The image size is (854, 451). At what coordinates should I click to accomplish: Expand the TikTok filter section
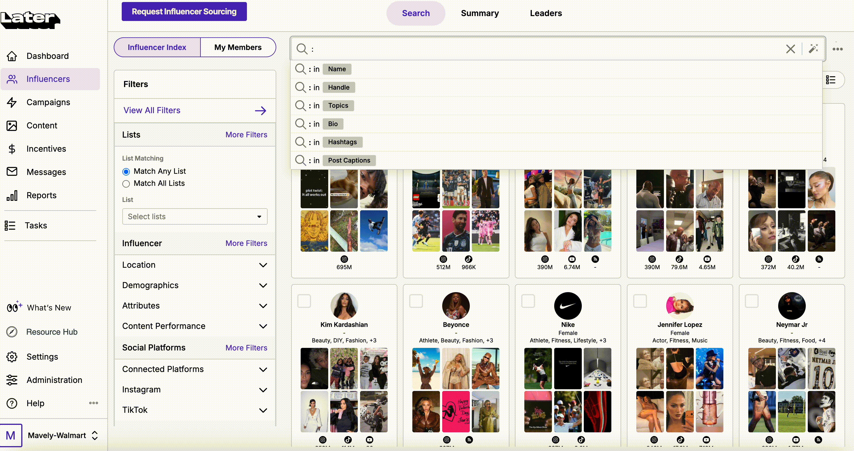click(x=195, y=410)
